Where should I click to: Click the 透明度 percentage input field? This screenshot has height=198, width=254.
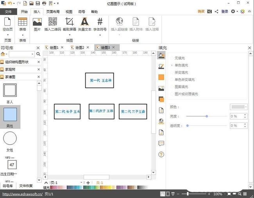[x=237, y=126]
